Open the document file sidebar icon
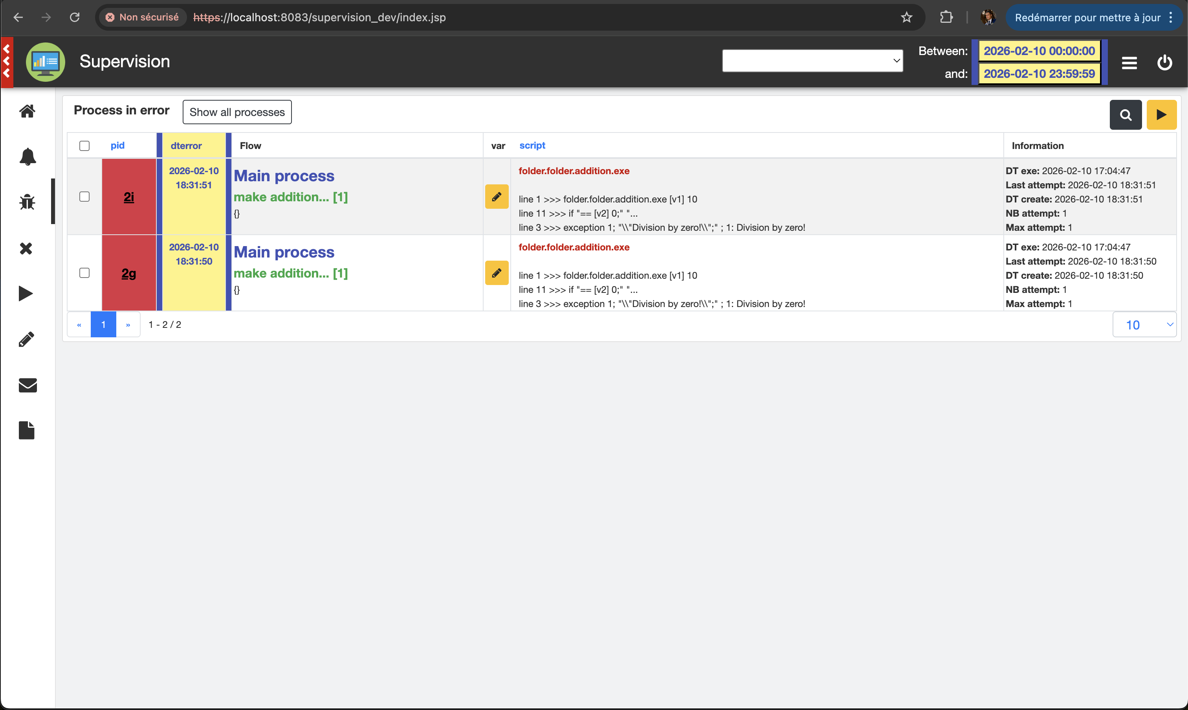Screen dimensions: 1188x710 27,430
